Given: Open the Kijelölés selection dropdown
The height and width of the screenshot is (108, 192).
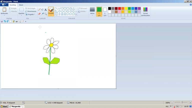Looking at the screenshot, I should coord(21,14).
